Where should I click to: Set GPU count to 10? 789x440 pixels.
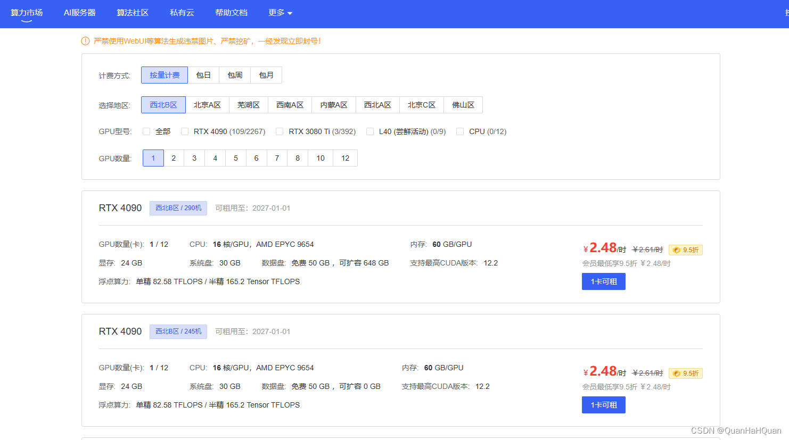(x=320, y=158)
